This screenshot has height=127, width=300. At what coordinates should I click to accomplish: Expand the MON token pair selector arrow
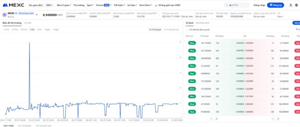pos(37,15)
